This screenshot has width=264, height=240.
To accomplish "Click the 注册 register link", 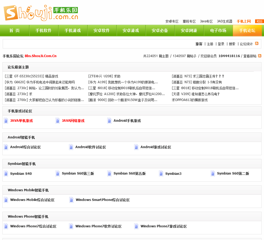I will click(x=210, y=44).
